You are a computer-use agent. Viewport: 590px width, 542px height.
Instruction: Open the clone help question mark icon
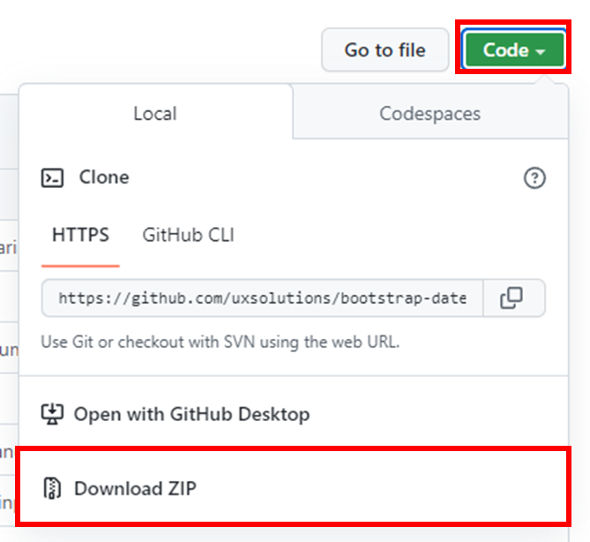coord(534,177)
